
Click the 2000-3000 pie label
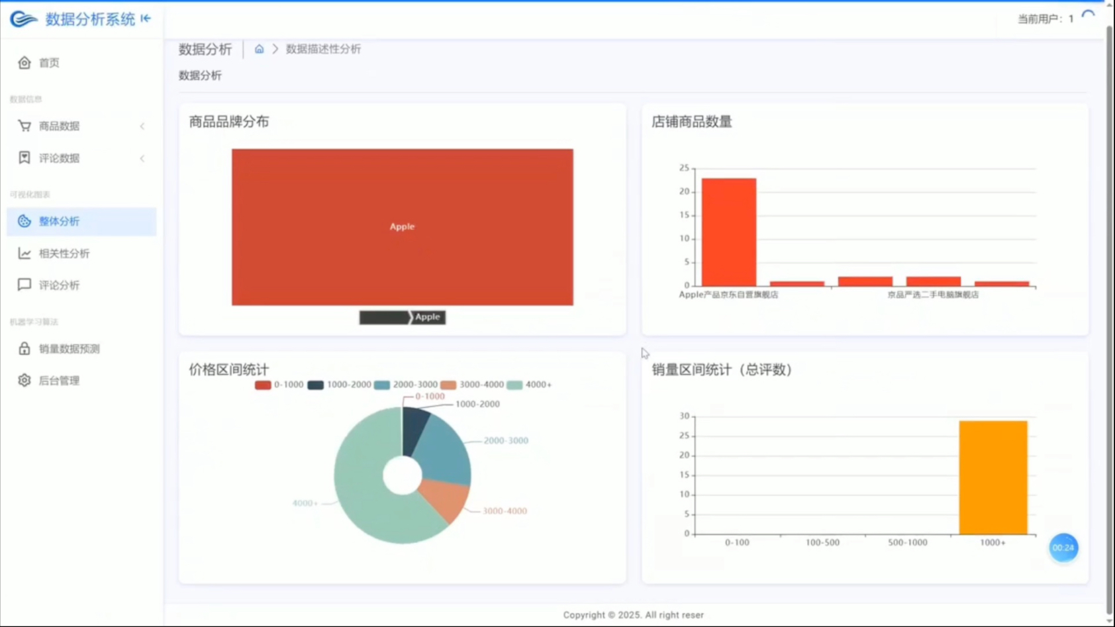pyautogui.click(x=506, y=440)
